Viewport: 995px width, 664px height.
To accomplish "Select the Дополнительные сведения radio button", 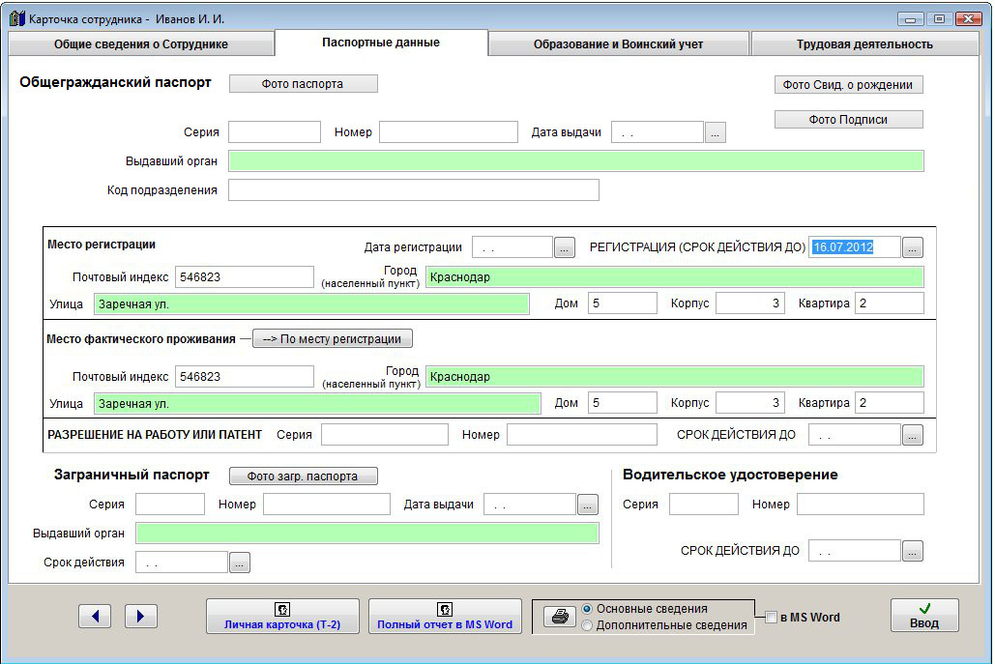I will pyautogui.click(x=587, y=625).
